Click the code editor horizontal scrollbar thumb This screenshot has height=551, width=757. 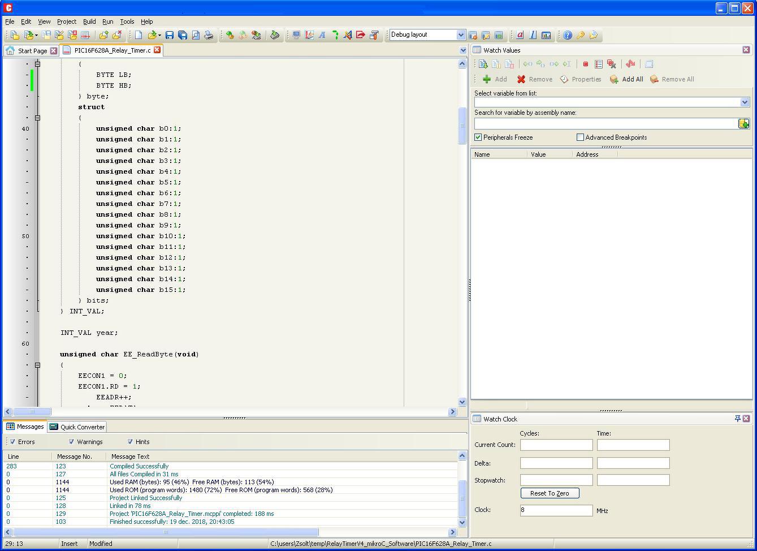point(32,412)
